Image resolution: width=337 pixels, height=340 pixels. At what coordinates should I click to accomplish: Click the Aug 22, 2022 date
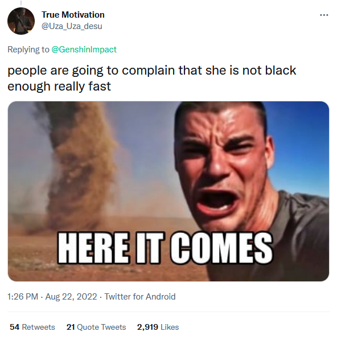(x=71, y=297)
